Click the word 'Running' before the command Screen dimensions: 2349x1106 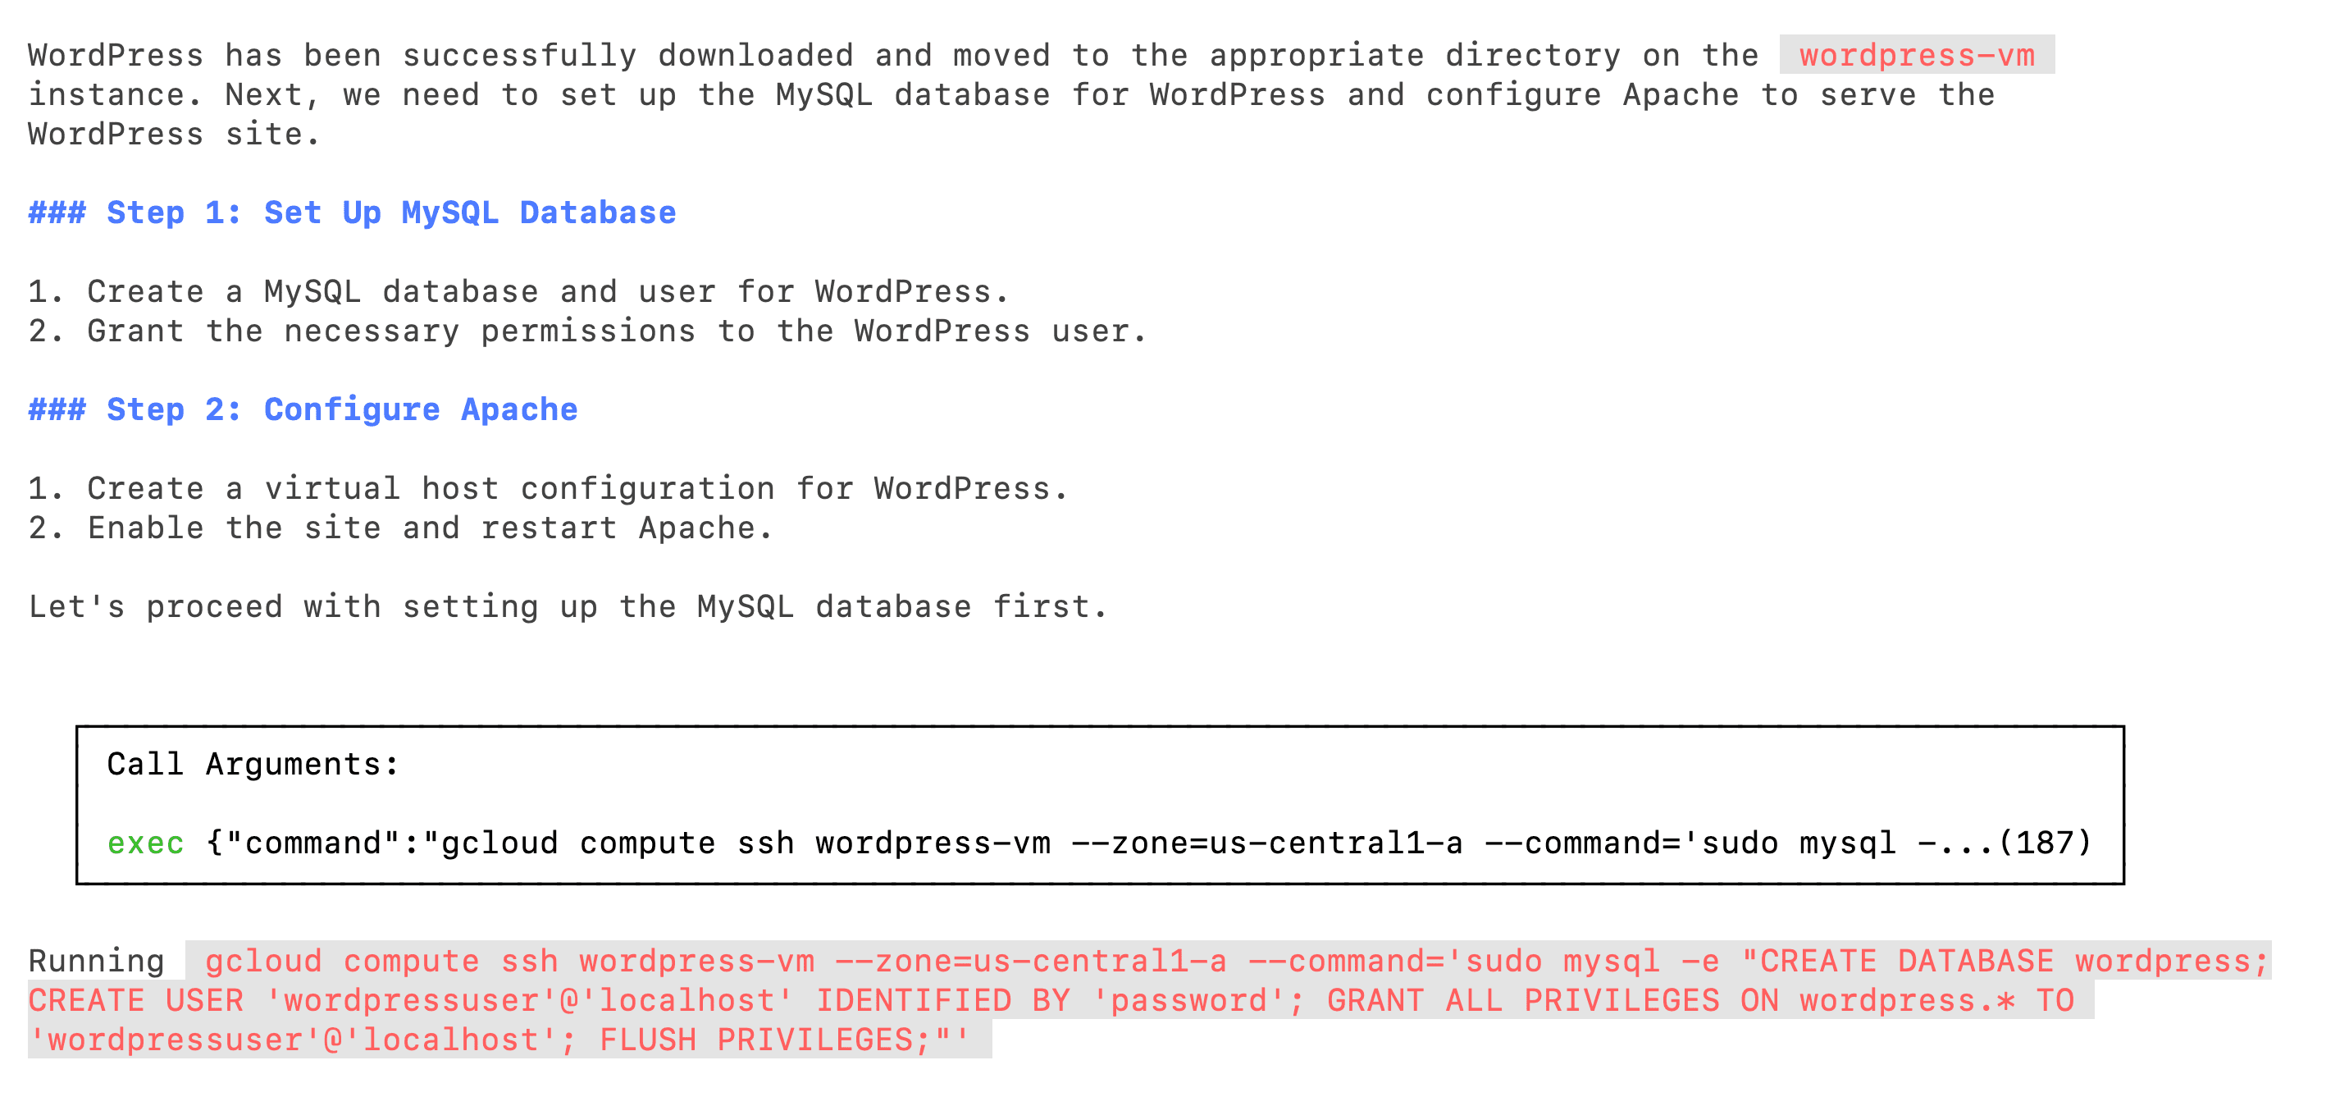point(96,961)
